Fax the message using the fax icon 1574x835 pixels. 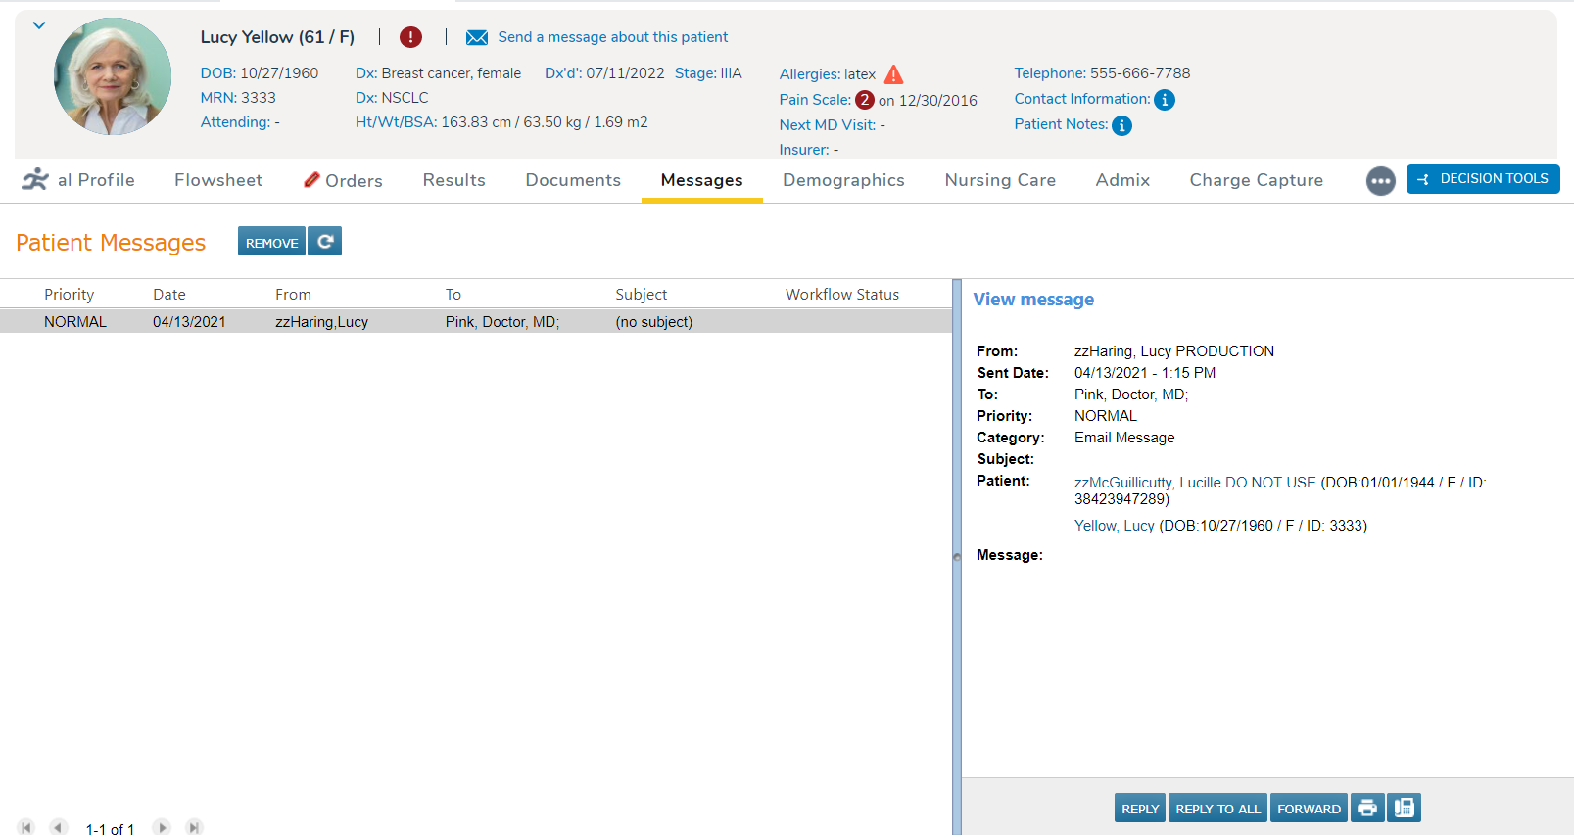(1404, 809)
